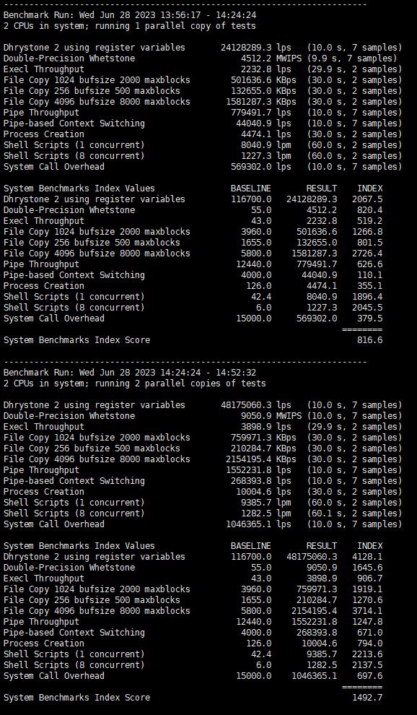Click the index value 906.7

click(369, 578)
